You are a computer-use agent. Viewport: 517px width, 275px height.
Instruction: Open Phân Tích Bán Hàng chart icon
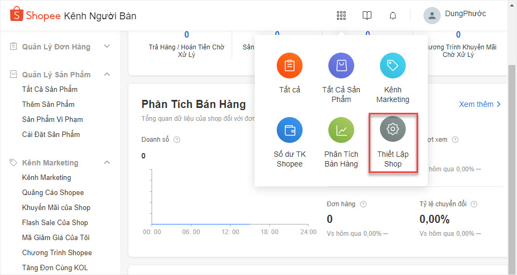point(341,130)
